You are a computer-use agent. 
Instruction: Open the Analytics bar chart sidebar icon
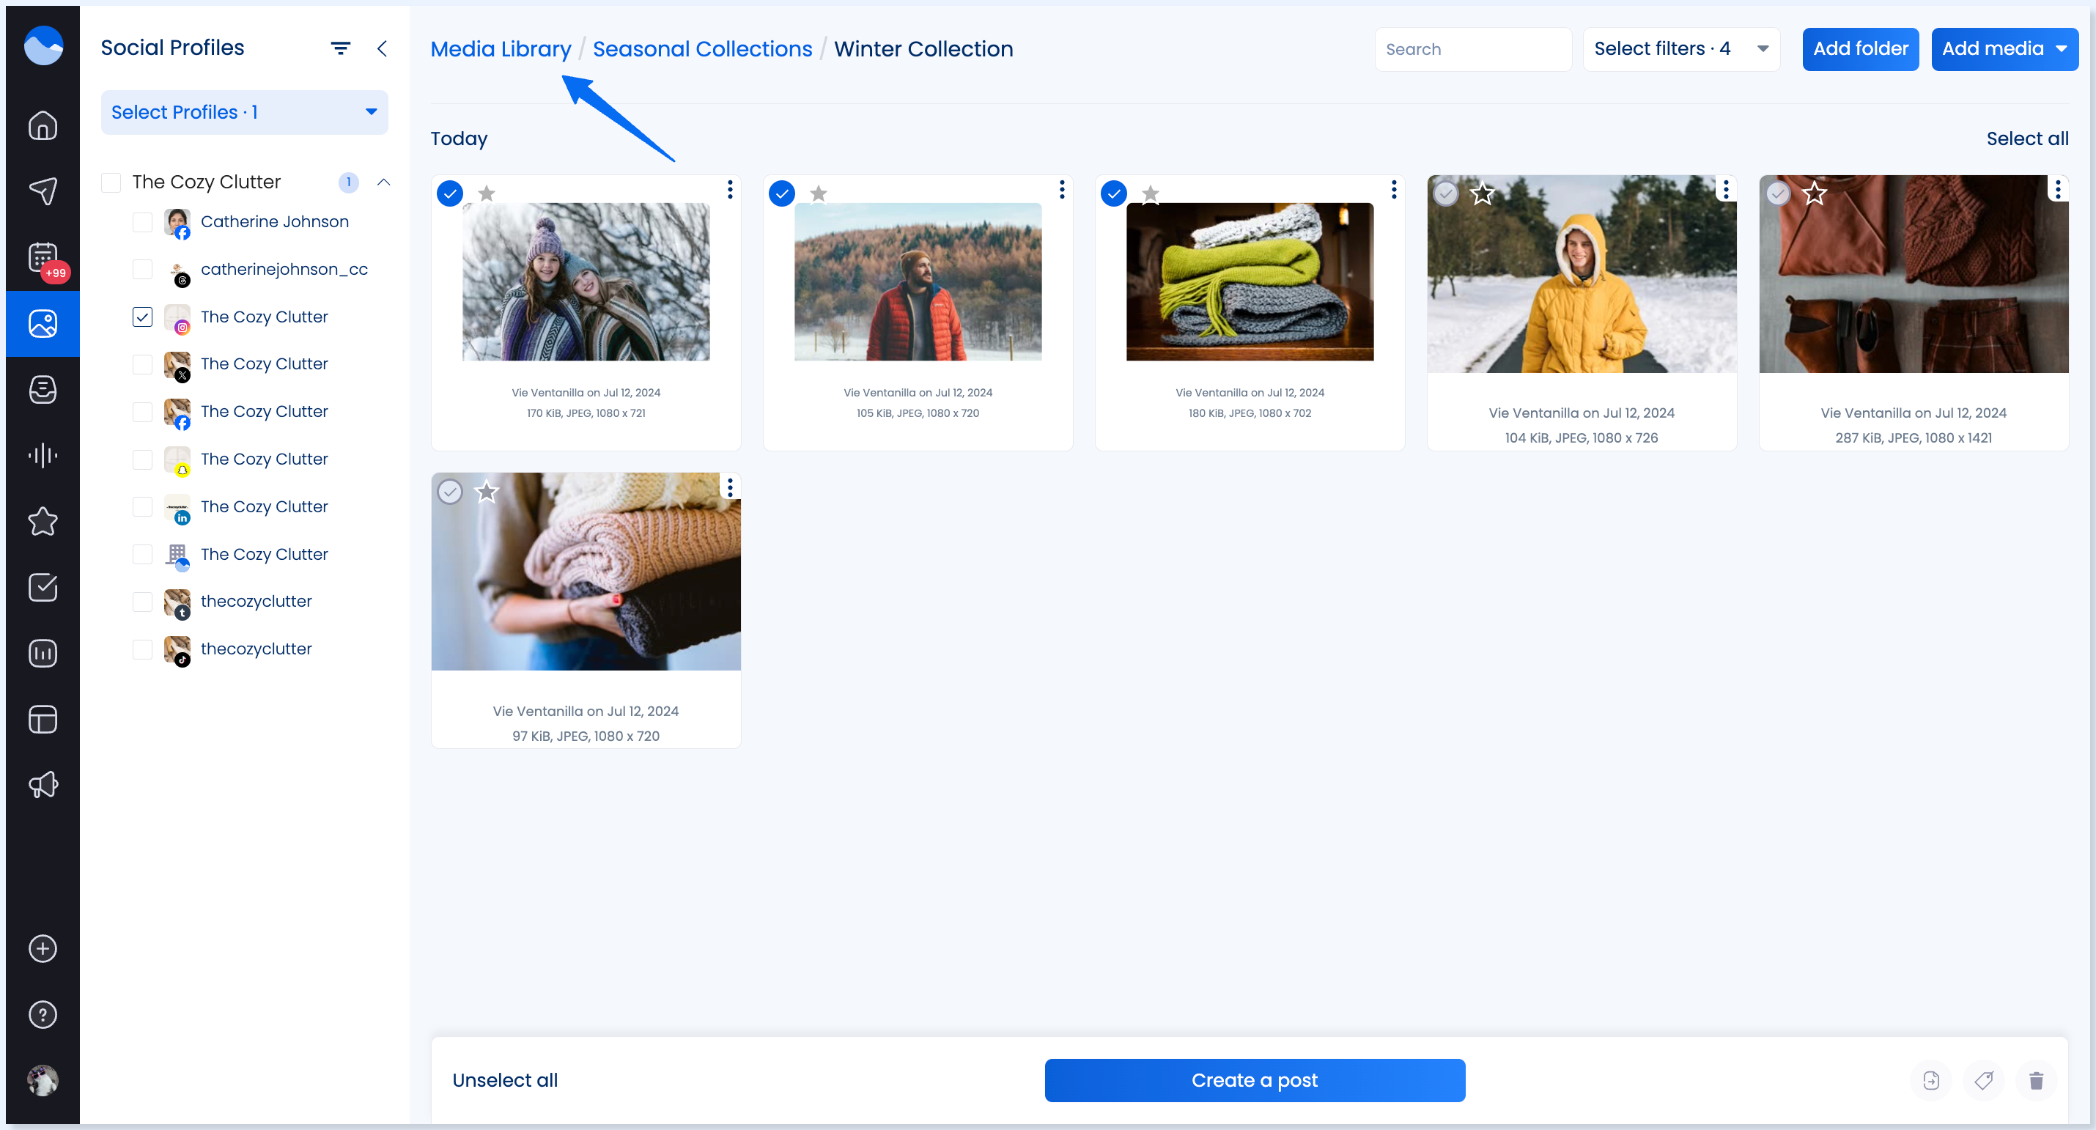pyautogui.click(x=43, y=653)
